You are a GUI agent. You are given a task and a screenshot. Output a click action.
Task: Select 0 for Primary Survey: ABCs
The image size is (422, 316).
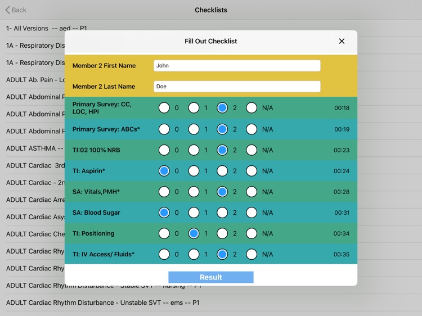[x=164, y=129]
